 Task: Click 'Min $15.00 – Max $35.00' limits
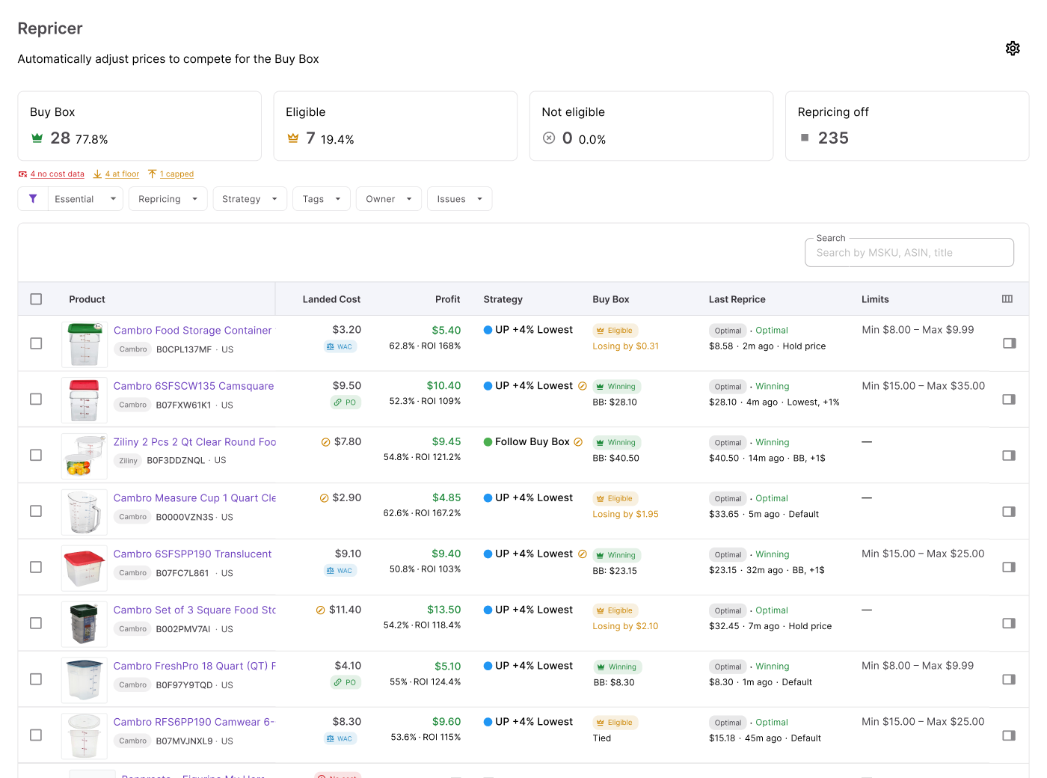coord(923,386)
